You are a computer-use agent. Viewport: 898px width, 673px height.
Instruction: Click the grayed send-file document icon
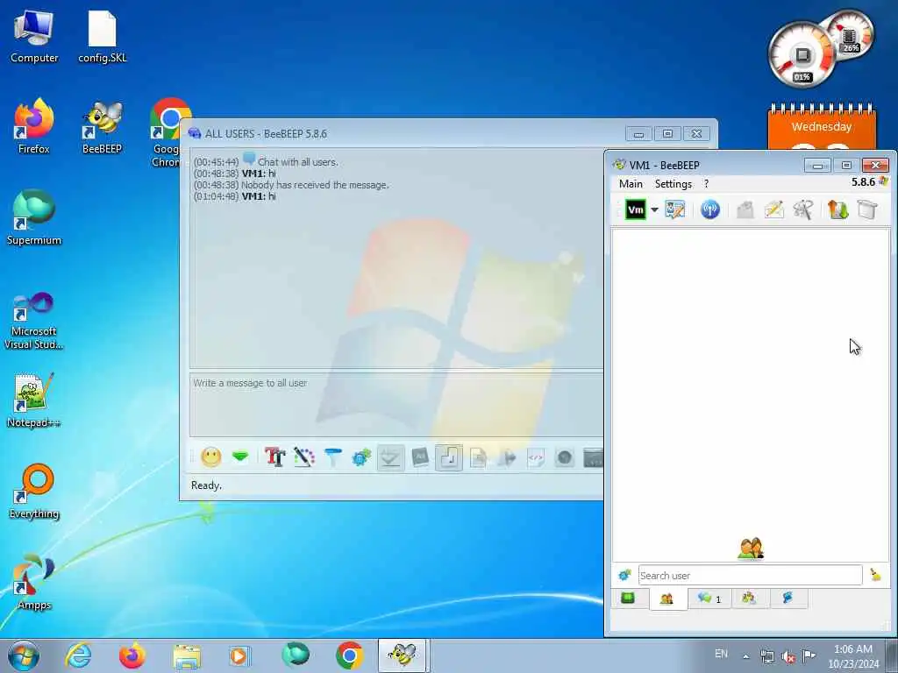pos(478,457)
